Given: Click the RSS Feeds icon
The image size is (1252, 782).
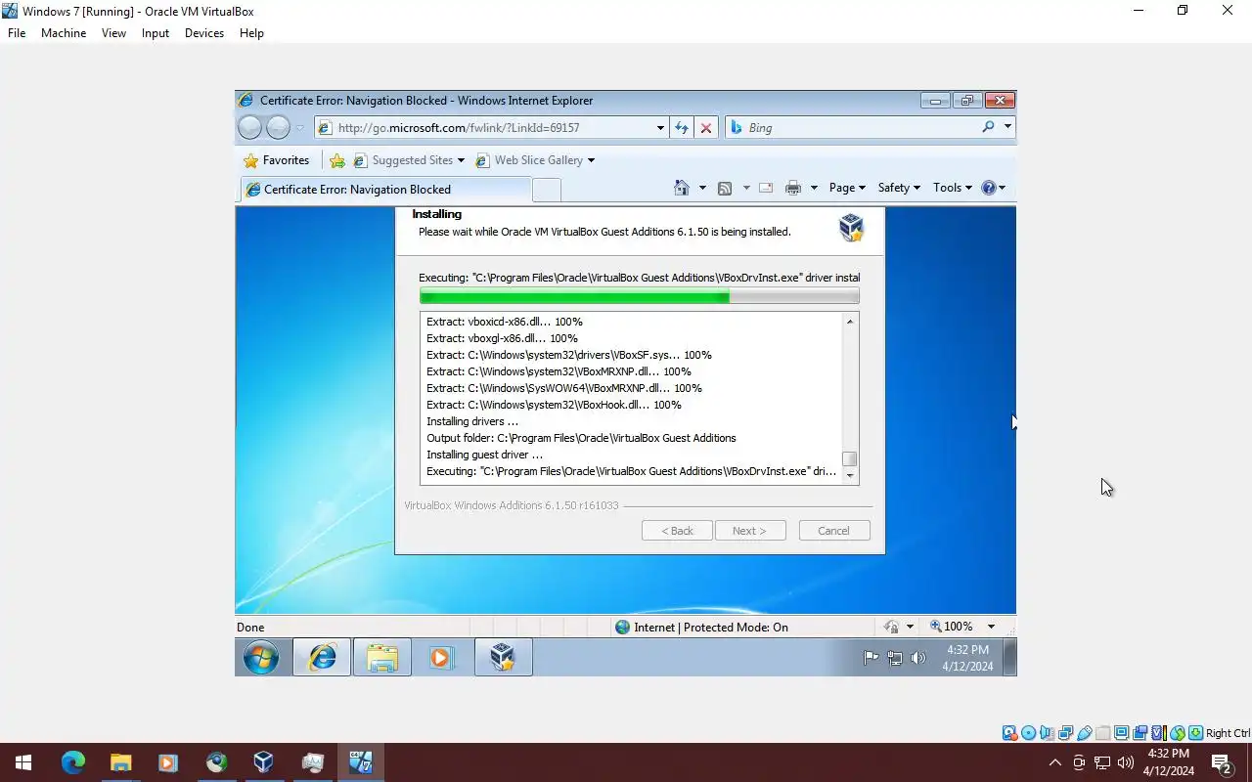Looking at the screenshot, I should click(x=725, y=188).
